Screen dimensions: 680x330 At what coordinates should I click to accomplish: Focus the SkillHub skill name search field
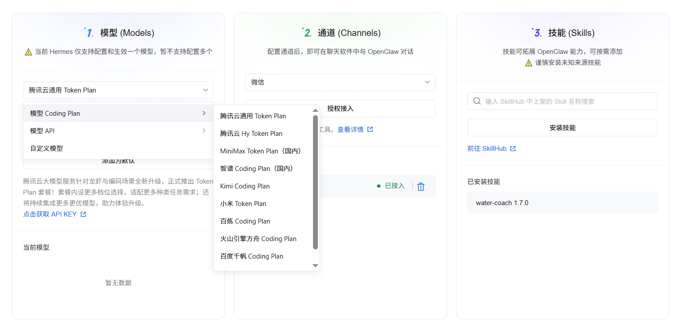click(x=563, y=101)
